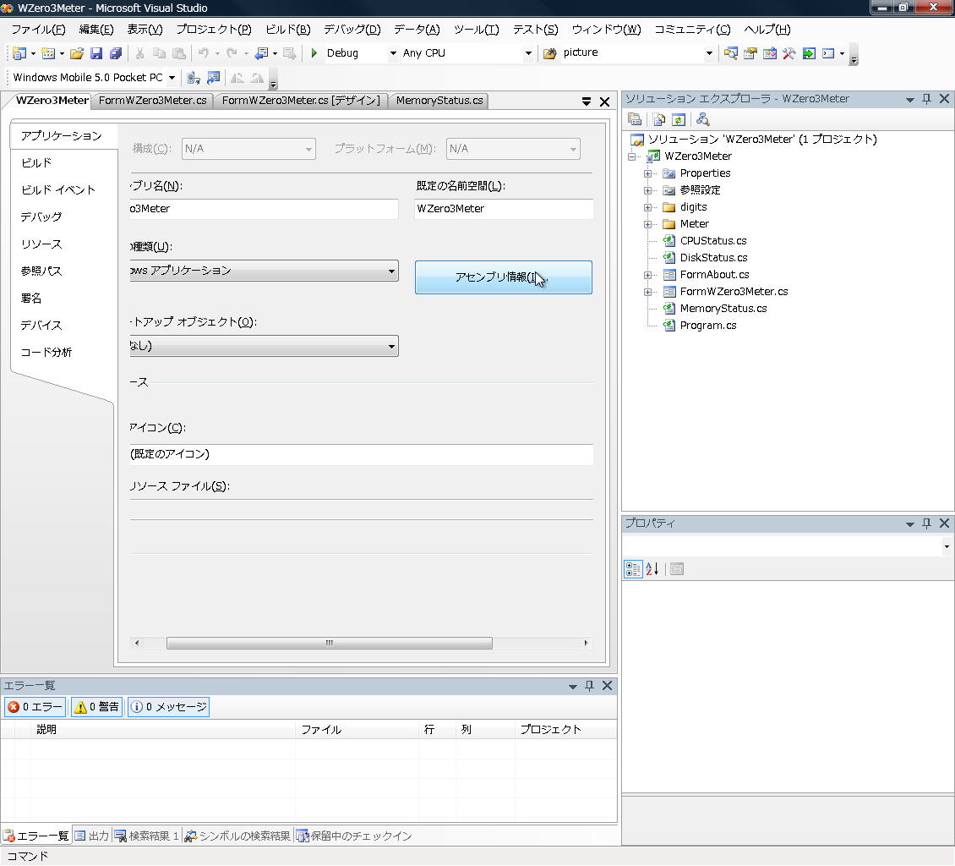Open the picture find combo box dropdown
Viewport: 955px width, 866px height.
709,53
